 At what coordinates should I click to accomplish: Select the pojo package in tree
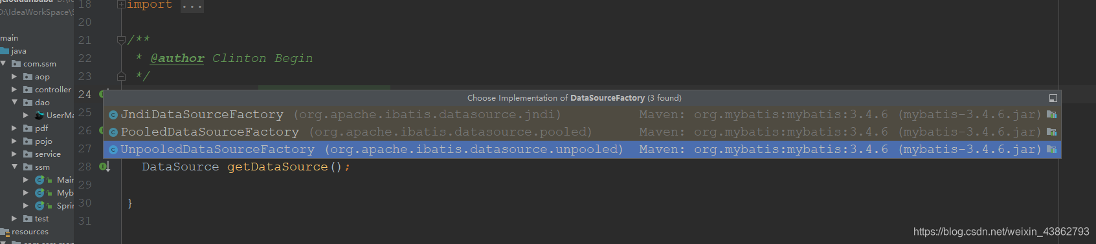[43, 141]
